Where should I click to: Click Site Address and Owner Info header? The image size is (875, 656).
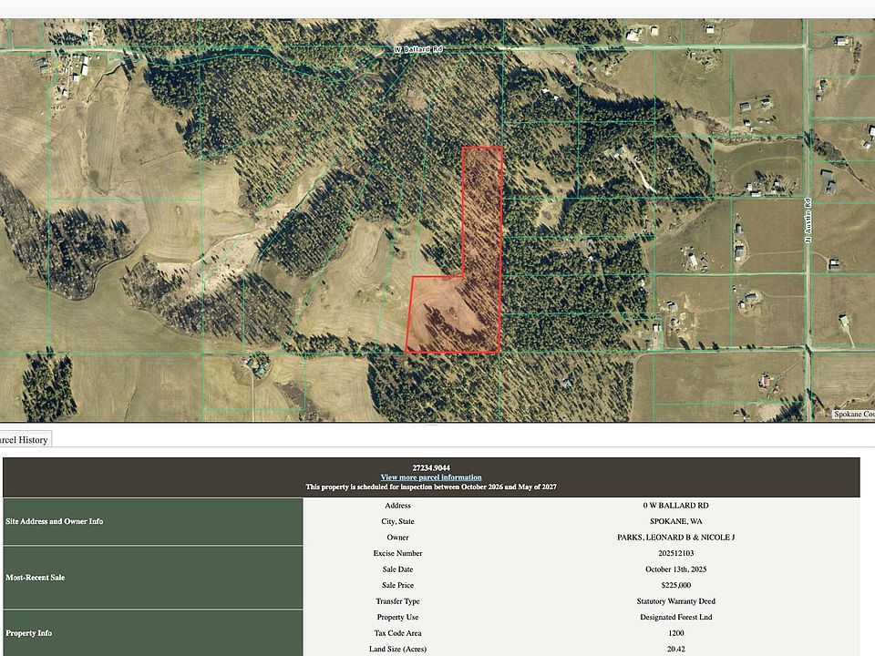[x=153, y=521]
